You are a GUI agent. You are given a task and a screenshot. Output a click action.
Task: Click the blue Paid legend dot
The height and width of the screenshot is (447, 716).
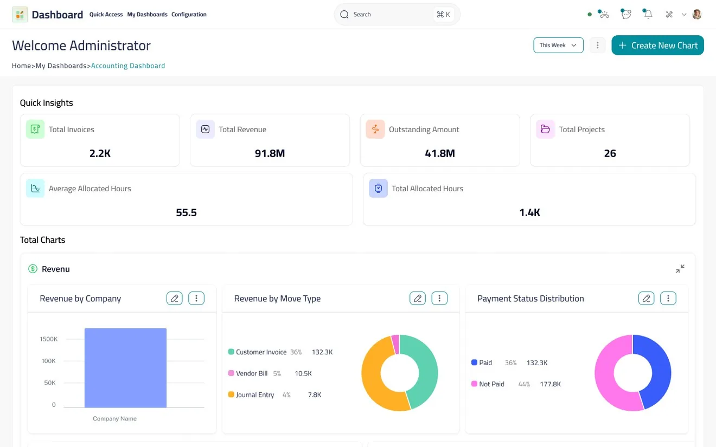[x=475, y=362]
